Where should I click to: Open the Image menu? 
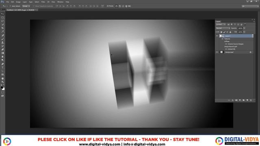(18, 2)
